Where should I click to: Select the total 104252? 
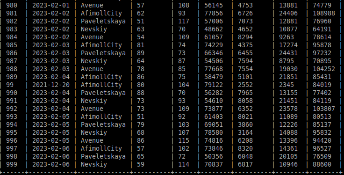(x=324, y=69)
